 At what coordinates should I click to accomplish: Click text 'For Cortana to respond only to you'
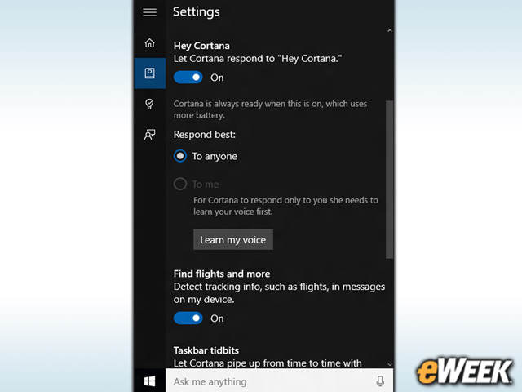[261, 200]
